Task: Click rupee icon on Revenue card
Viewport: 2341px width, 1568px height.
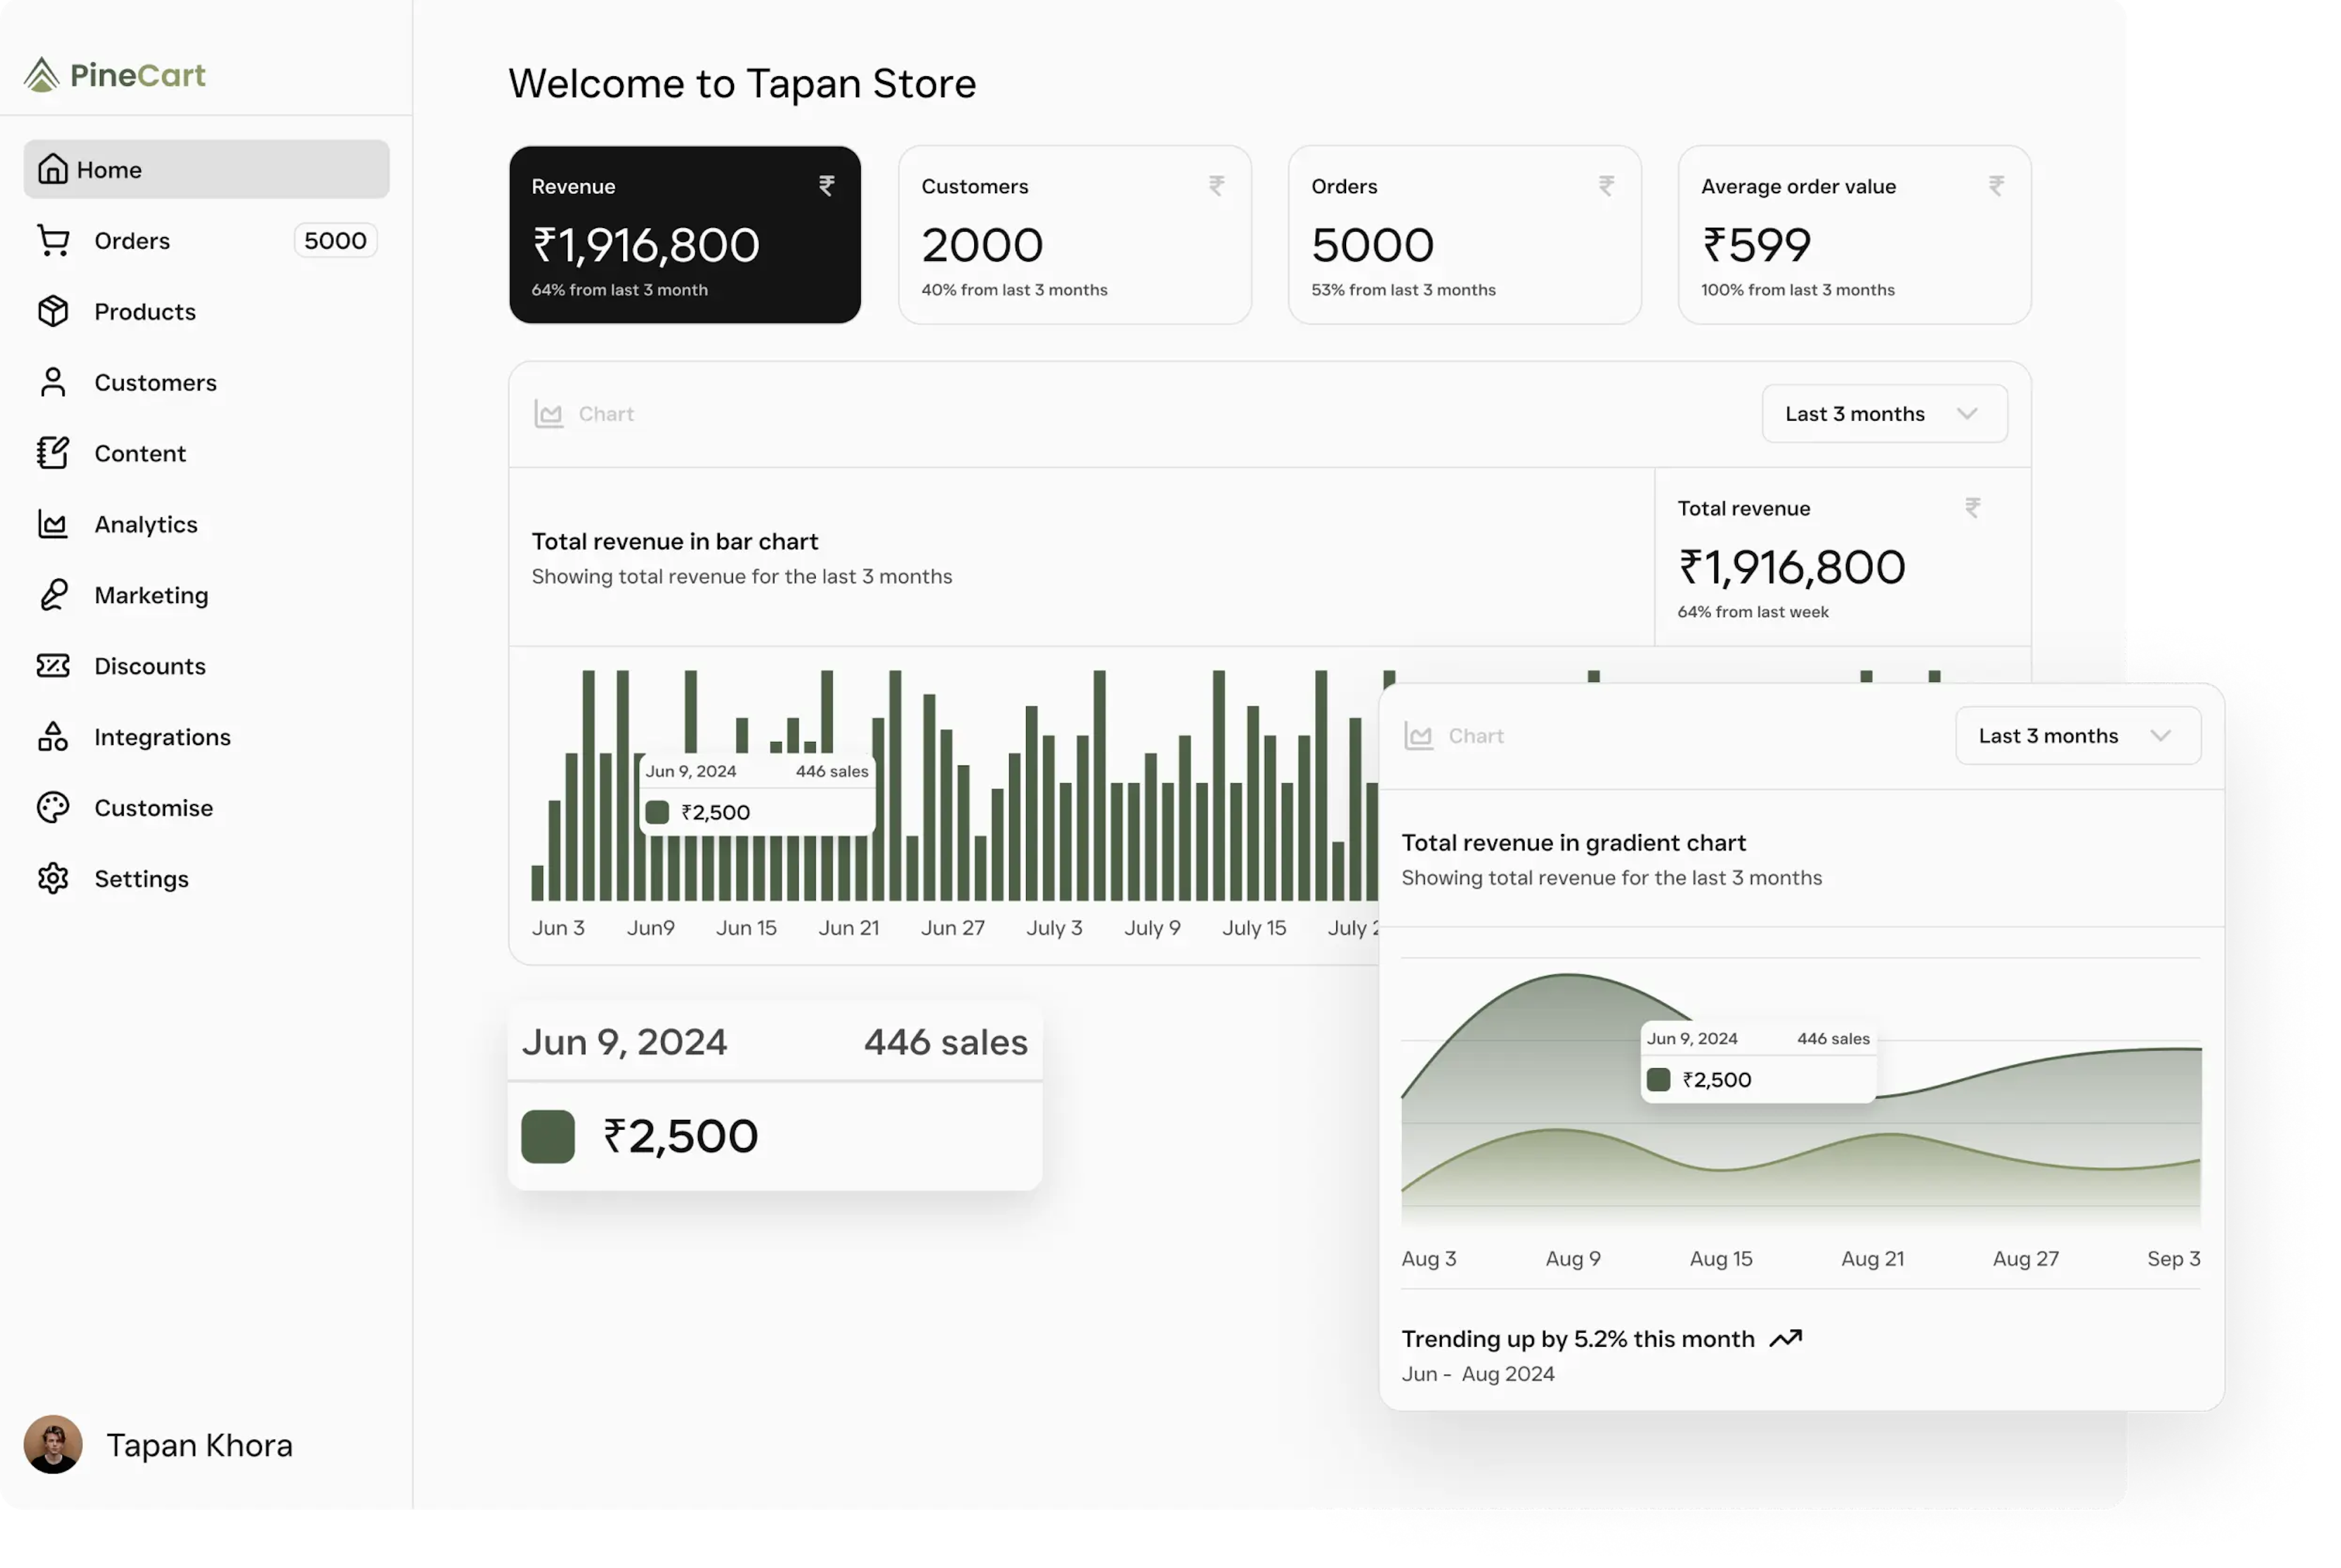Action: [x=827, y=186]
